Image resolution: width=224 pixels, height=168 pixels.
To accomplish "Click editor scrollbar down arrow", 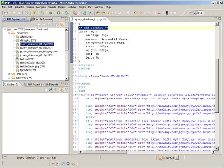I will point(217,148).
